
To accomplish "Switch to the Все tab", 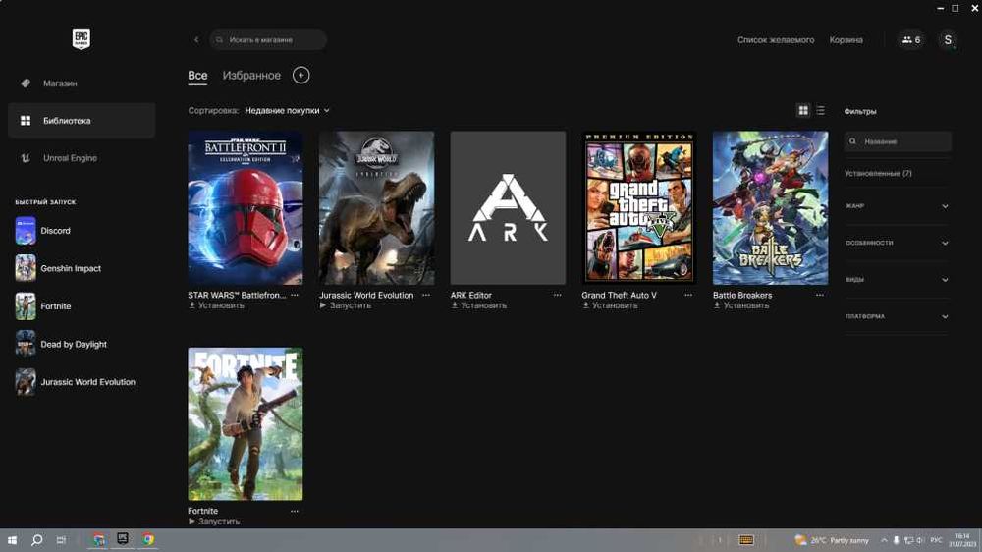I will point(197,76).
